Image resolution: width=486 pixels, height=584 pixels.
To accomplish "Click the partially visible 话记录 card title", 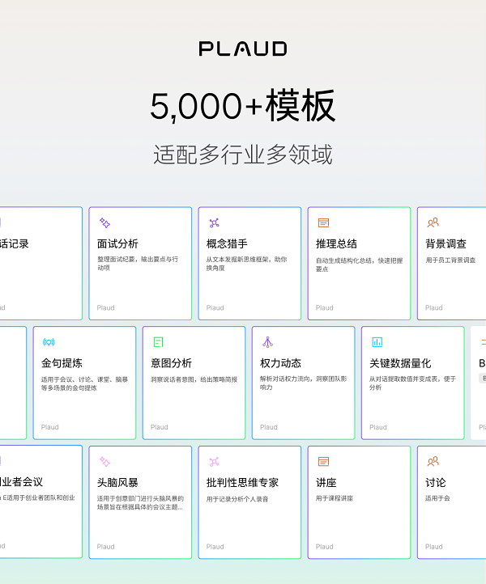I will click(x=14, y=244).
